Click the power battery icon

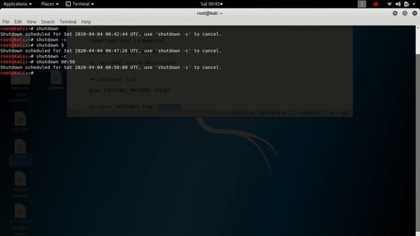tap(407, 4)
